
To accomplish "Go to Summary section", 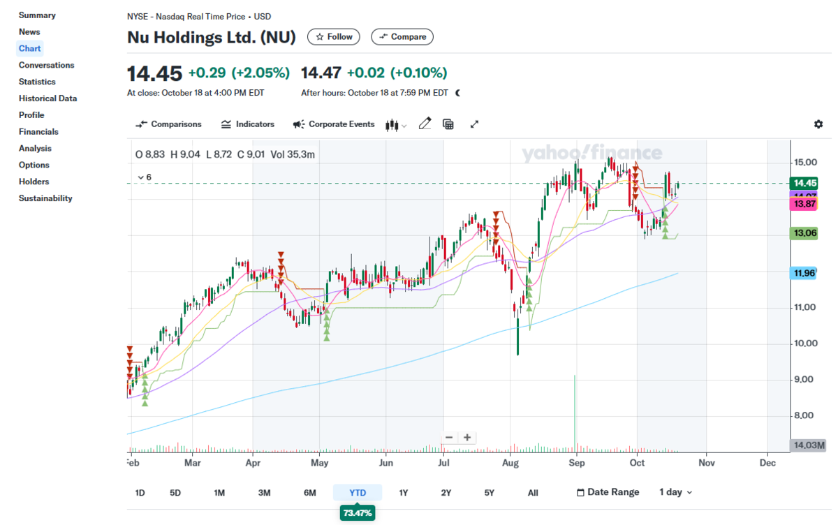I will (37, 15).
